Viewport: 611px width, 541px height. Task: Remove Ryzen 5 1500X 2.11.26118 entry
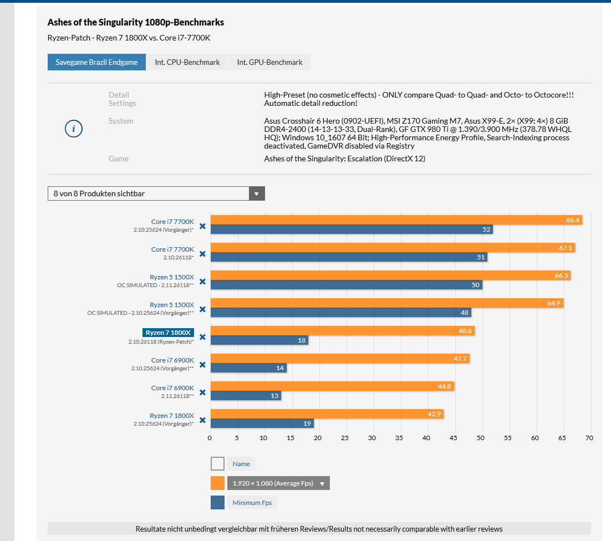[202, 281]
